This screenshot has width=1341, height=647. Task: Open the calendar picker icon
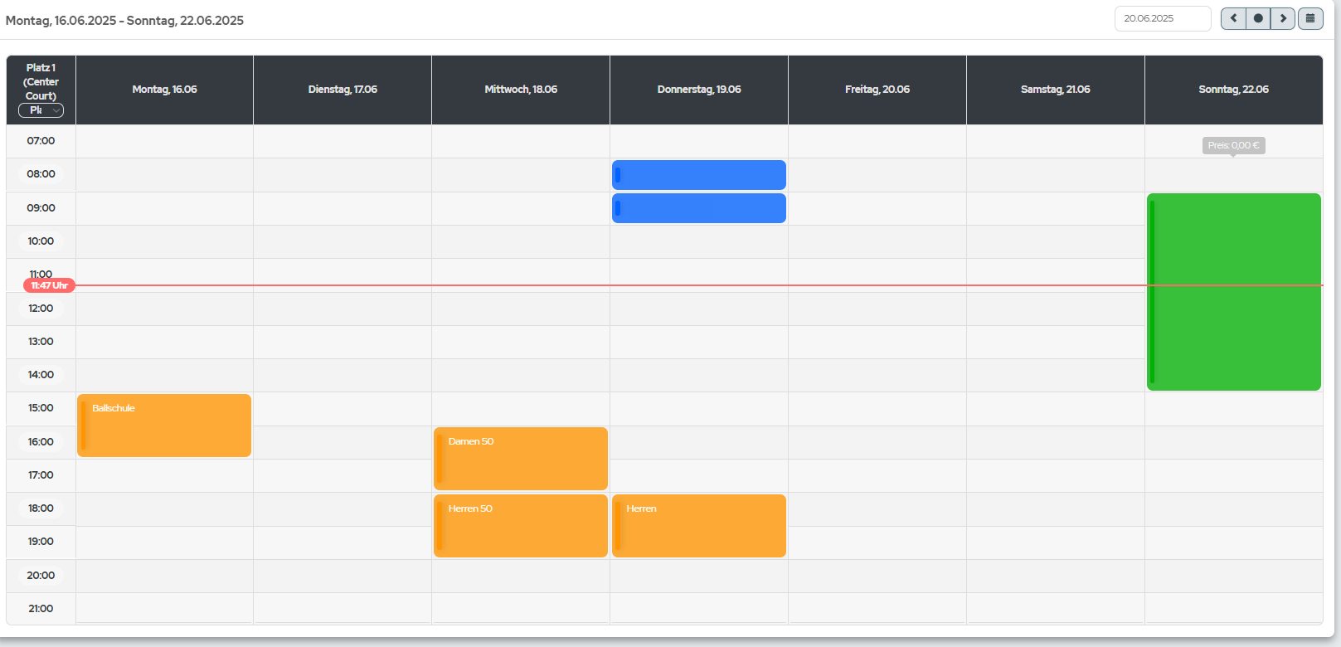coord(1310,18)
